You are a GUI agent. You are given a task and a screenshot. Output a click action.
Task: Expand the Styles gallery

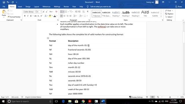[x=161, y=16]
